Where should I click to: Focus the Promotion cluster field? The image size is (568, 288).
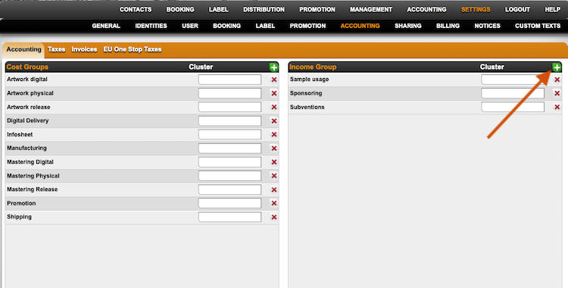(x=229, y=203)
